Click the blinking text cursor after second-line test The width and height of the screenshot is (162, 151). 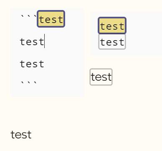[x=44, y=41]
